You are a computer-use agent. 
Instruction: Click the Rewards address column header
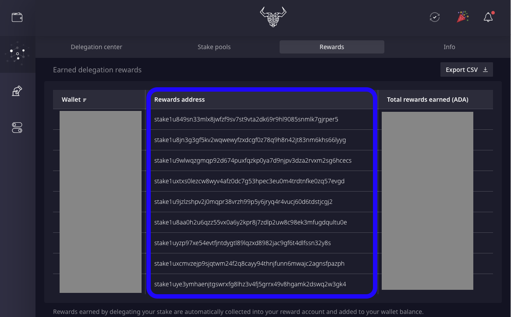pos(179,100)
